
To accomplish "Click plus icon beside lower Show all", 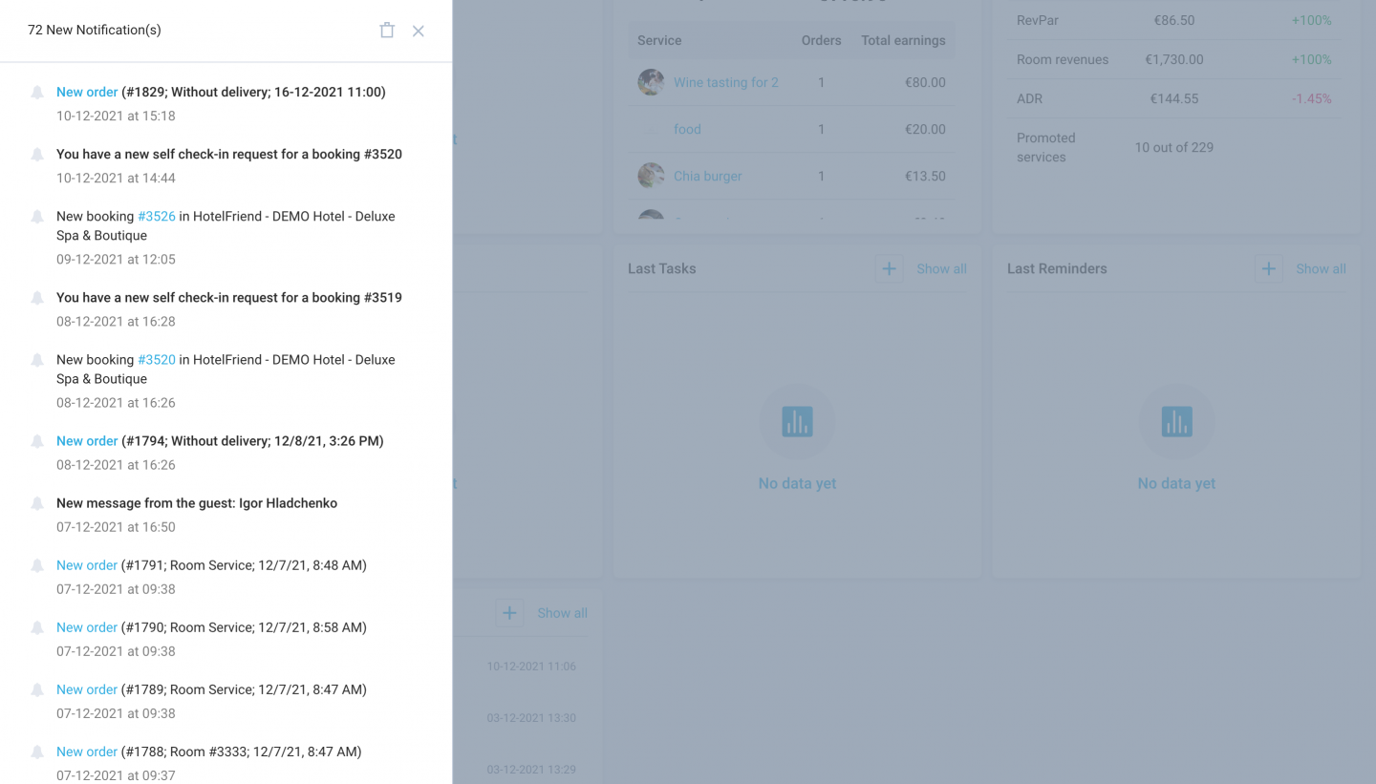I will pos(509,613).
